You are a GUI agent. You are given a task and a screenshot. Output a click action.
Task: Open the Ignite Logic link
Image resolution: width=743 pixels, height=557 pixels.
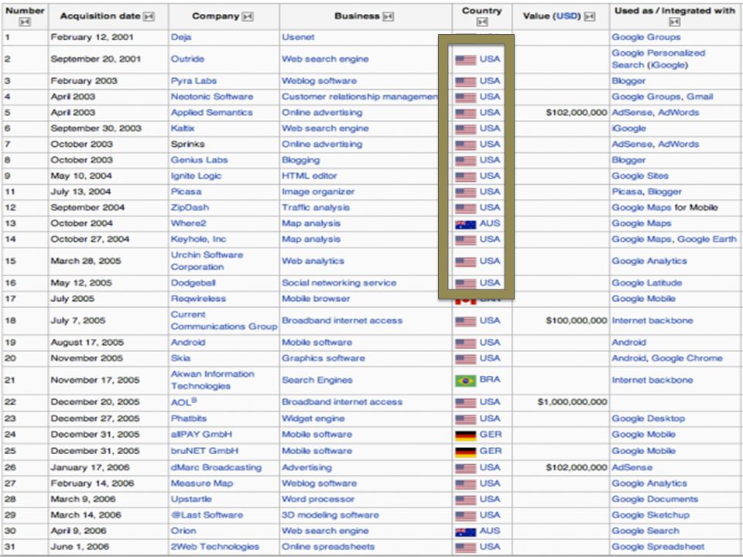coord(196,176)
